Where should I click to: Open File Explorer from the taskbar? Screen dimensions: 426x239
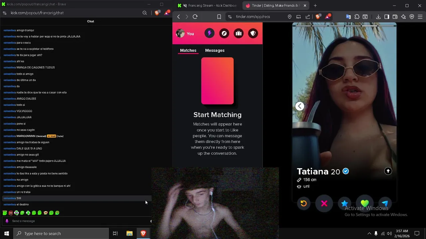pos(129,233)
